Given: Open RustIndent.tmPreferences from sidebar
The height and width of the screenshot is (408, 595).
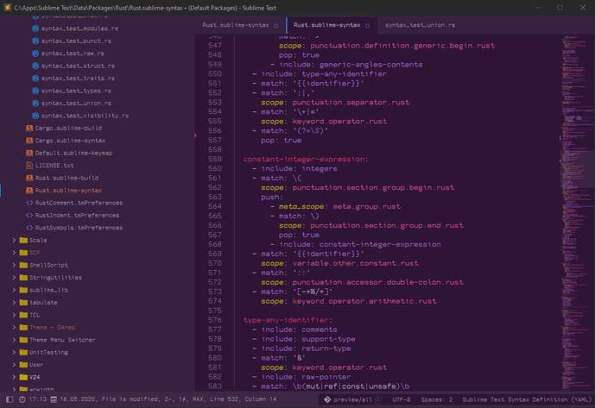Looking at the screenshot, I should (x=77, y=216).
